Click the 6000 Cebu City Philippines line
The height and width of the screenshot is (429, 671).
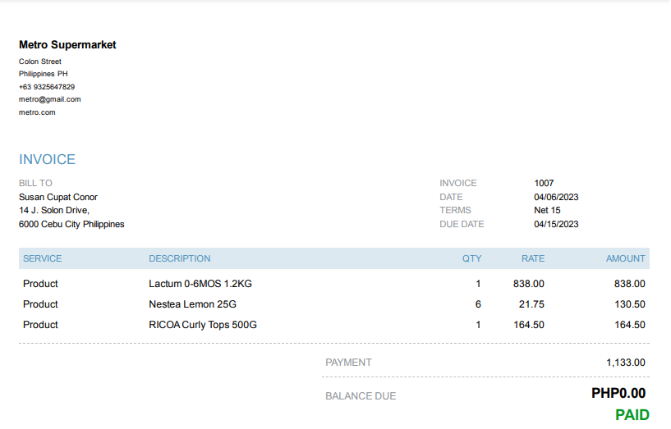(71, 224)
